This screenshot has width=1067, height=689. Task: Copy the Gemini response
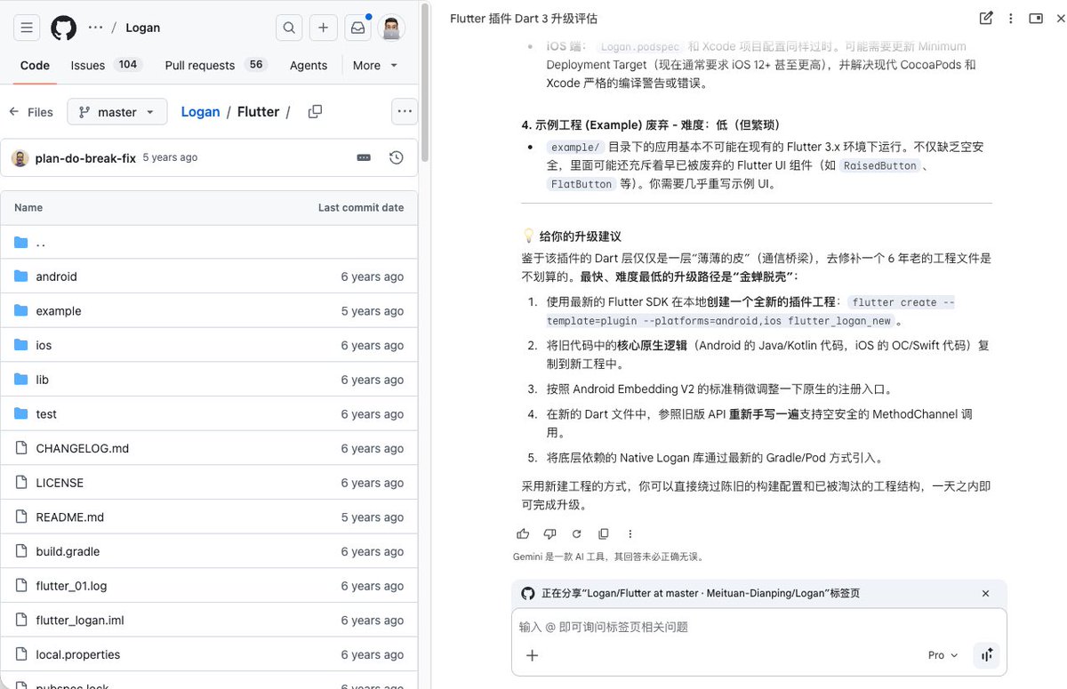(604, 533)
